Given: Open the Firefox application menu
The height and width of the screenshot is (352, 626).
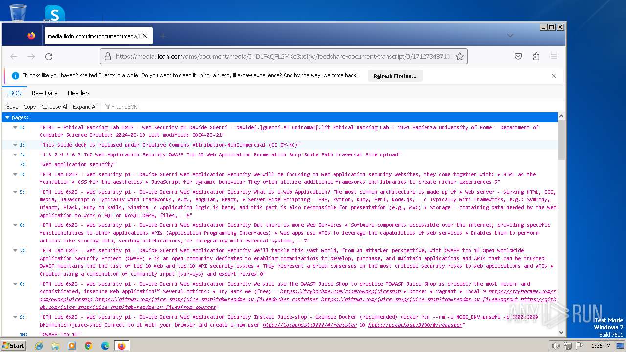Looking at the screenshot, I should click(x=554, y=57).
